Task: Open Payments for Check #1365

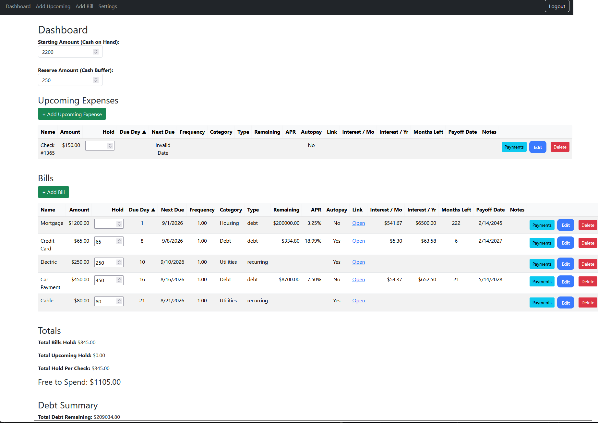Action: point(514,147)
